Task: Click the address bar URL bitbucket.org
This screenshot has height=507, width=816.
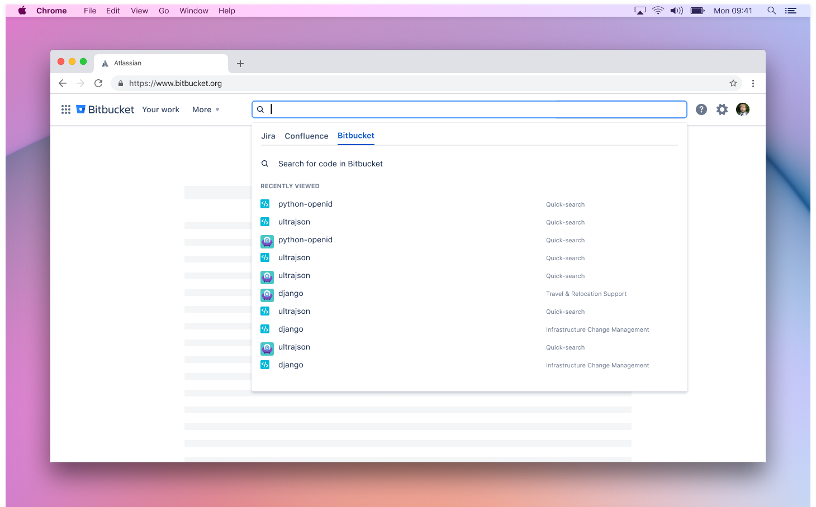Action: pyautogui.click(x=175, y=83)
